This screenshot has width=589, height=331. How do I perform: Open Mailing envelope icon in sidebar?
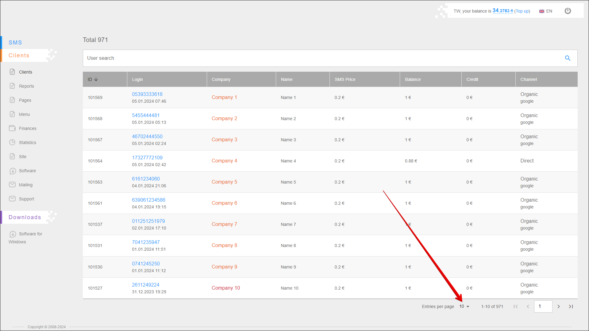pos(12,185)
